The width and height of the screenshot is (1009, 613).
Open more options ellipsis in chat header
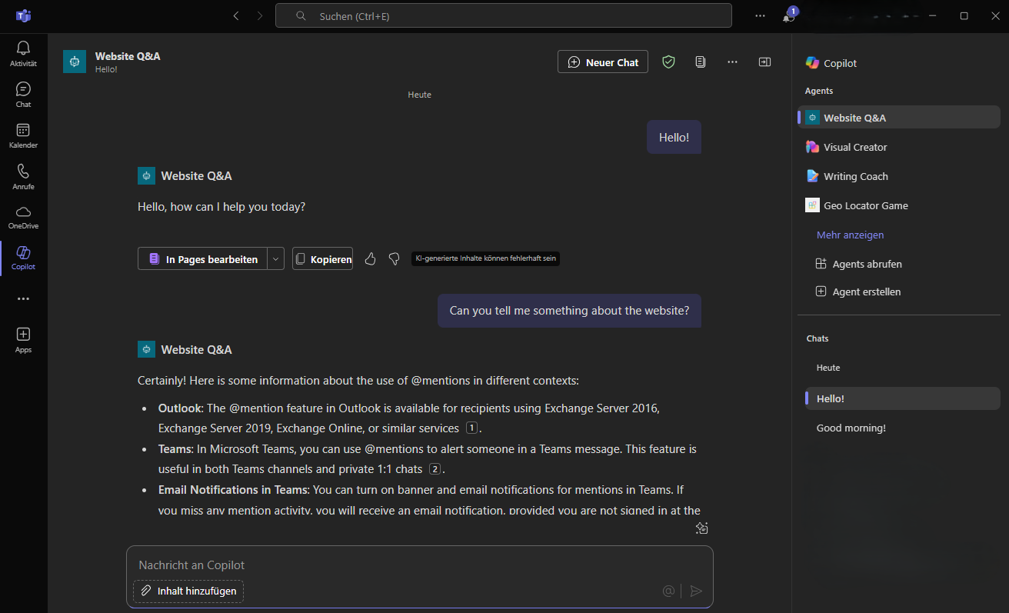click(x=732, y=62)
